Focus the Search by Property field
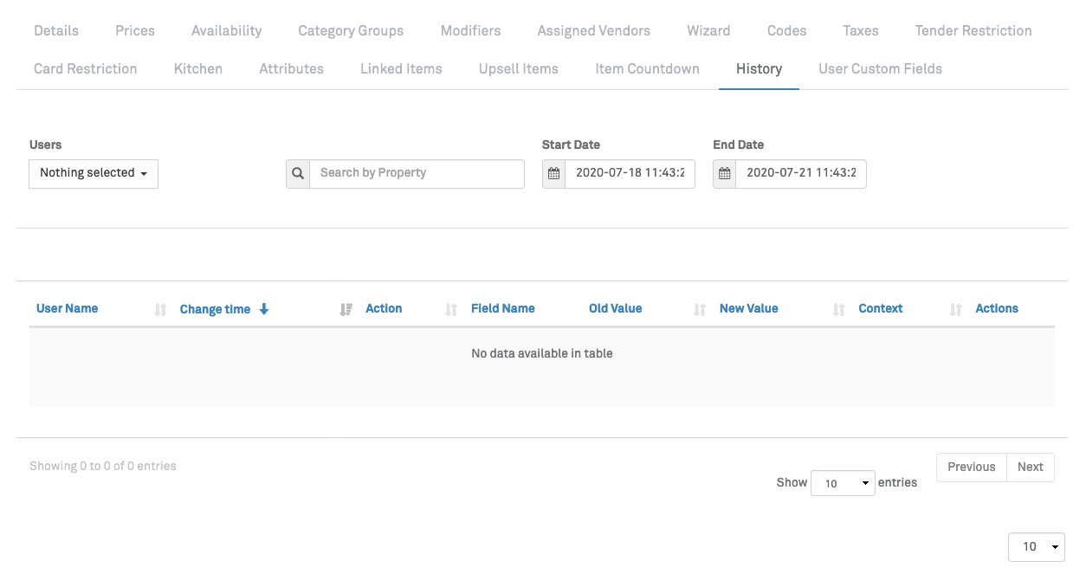 pyautogui.click(x=417, y=173)
